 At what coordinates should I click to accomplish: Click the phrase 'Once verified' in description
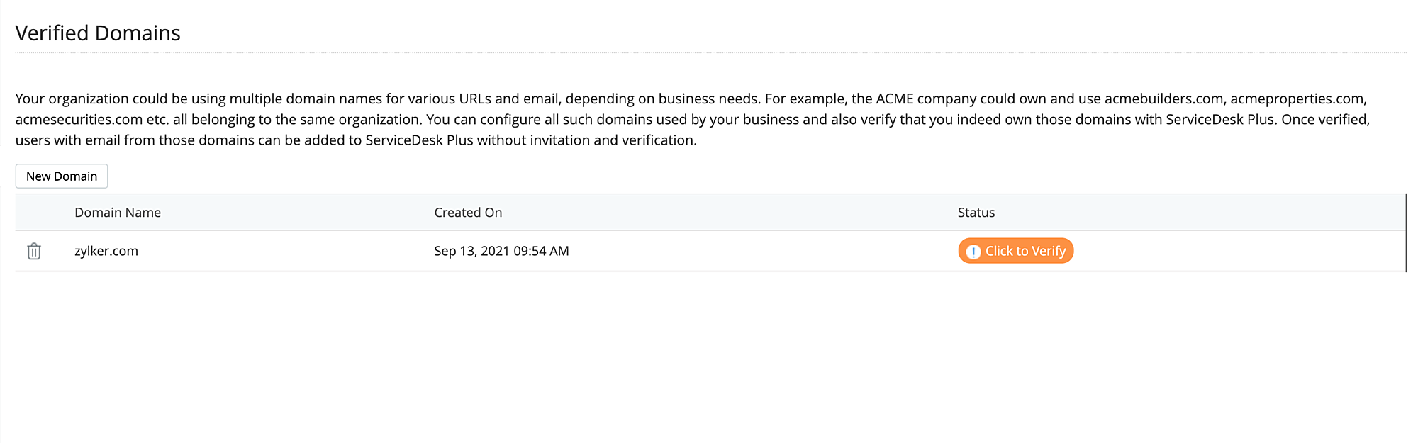tap(1324, 119)
